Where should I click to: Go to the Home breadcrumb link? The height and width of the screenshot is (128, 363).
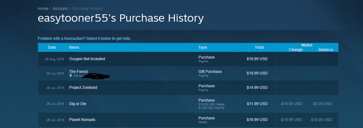click(43, 9)
